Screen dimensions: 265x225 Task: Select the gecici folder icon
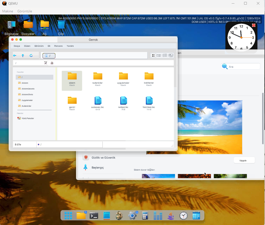click(x=72, y=101)
